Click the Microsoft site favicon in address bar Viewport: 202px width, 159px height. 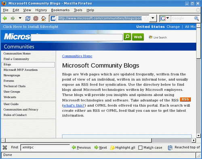(53, 19)
